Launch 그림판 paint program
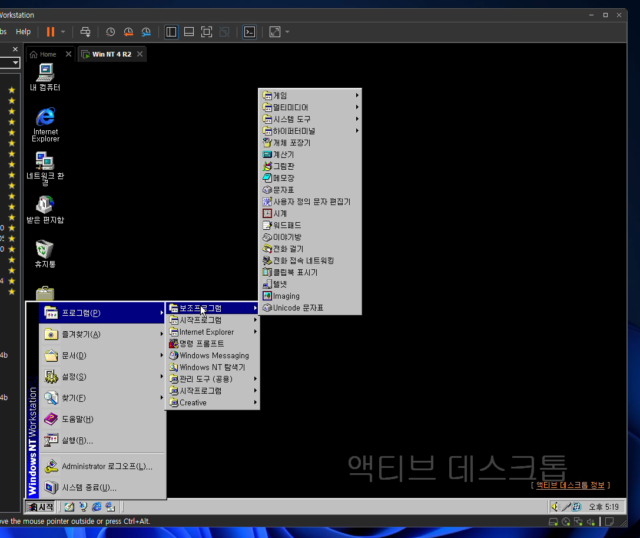This screenshot has height=538, width=640. 310,166
